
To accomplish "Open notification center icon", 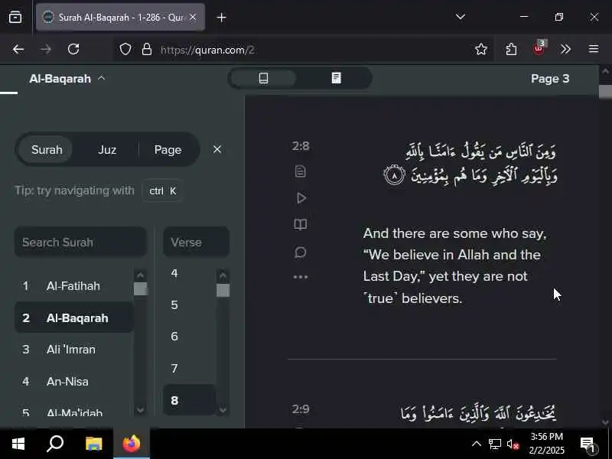I will coord(588,444).
